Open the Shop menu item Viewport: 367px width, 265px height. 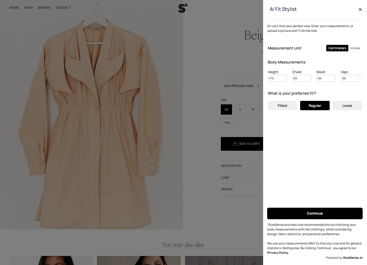coord(28,8)
